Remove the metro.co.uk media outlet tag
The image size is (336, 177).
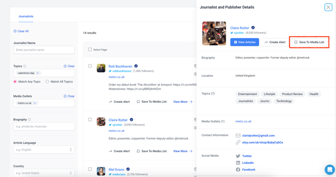35,103
